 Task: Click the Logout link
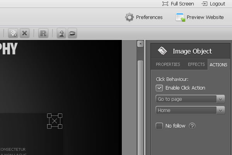coord(213,4)
